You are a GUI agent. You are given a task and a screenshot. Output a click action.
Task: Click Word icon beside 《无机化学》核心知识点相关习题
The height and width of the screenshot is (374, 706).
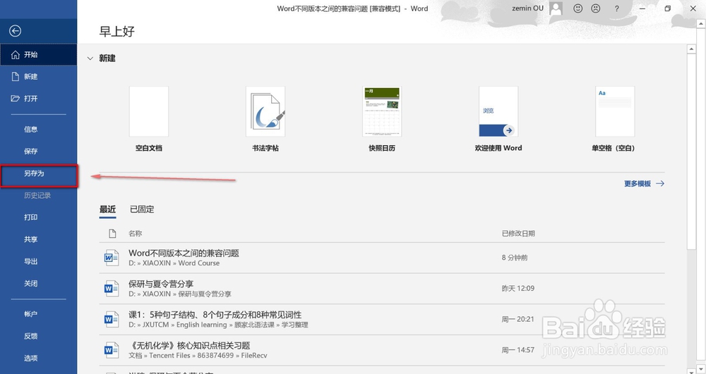pos(112,350)
